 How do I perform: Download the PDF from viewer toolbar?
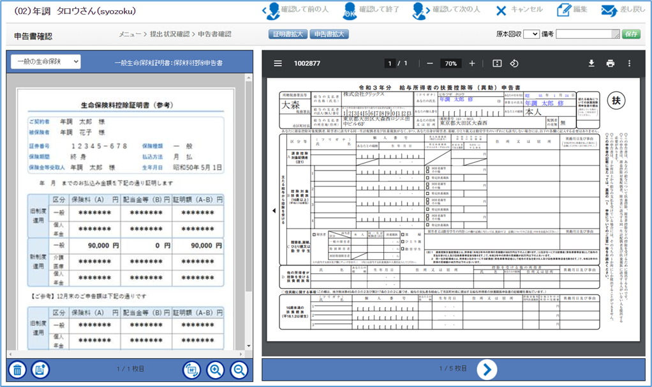591,63
